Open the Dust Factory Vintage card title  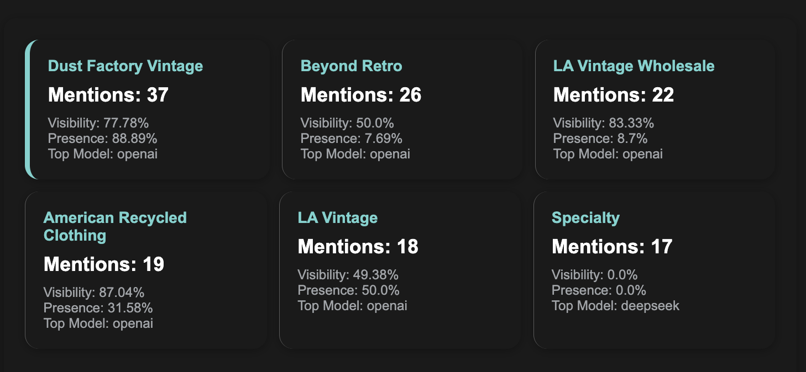[x=125, y=66]
